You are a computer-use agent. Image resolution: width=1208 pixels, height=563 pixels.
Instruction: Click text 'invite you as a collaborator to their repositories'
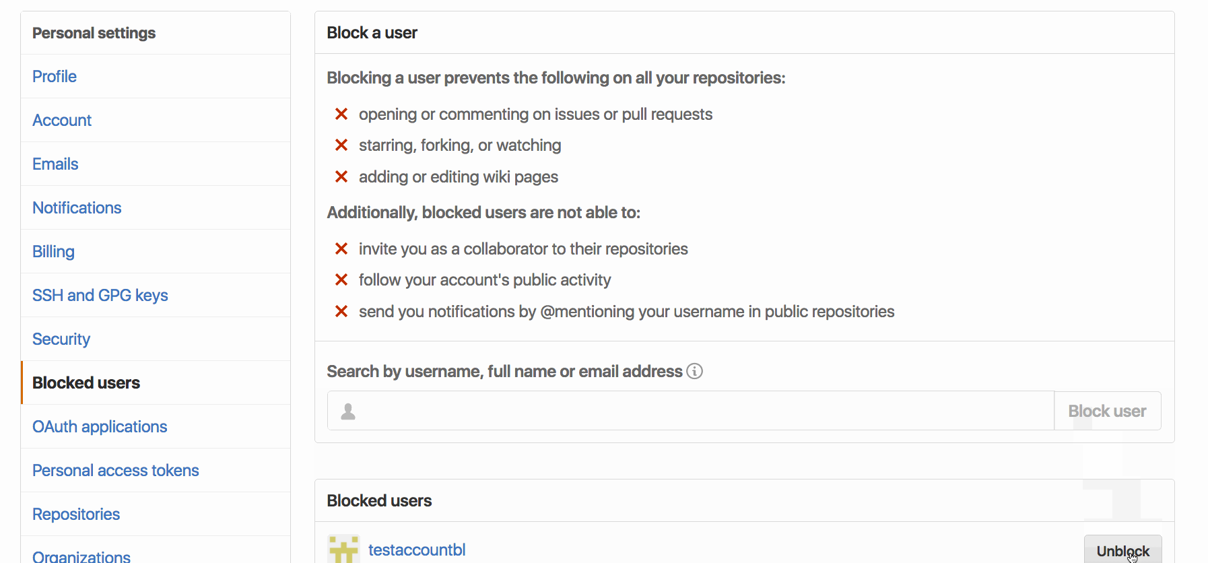coord(523,249)
